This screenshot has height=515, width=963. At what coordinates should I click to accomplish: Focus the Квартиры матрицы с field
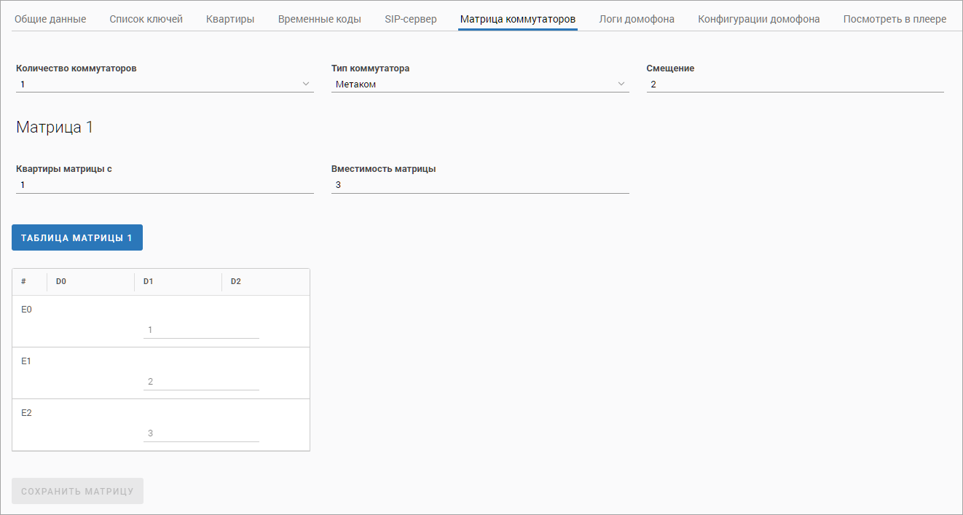point(165,185)
